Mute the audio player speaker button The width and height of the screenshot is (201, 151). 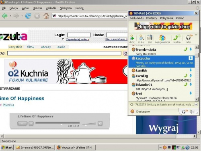[x=100, y=124]
